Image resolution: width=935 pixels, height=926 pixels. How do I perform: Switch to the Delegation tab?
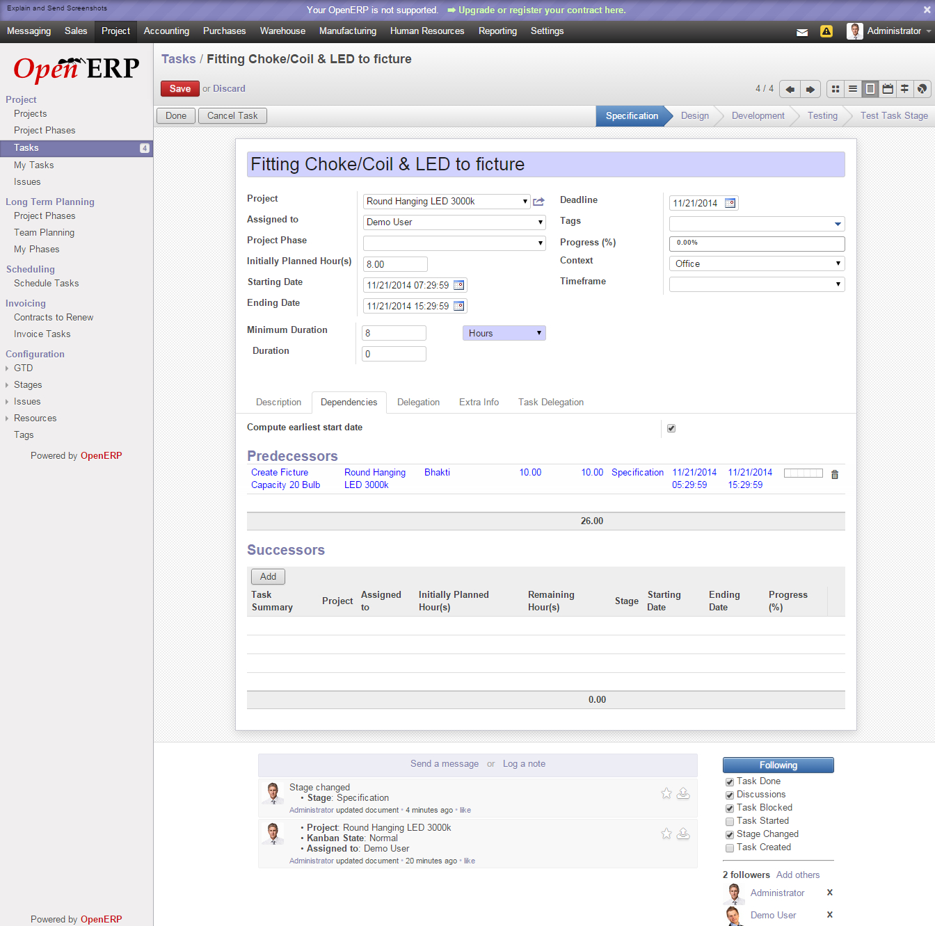point(418,403)
